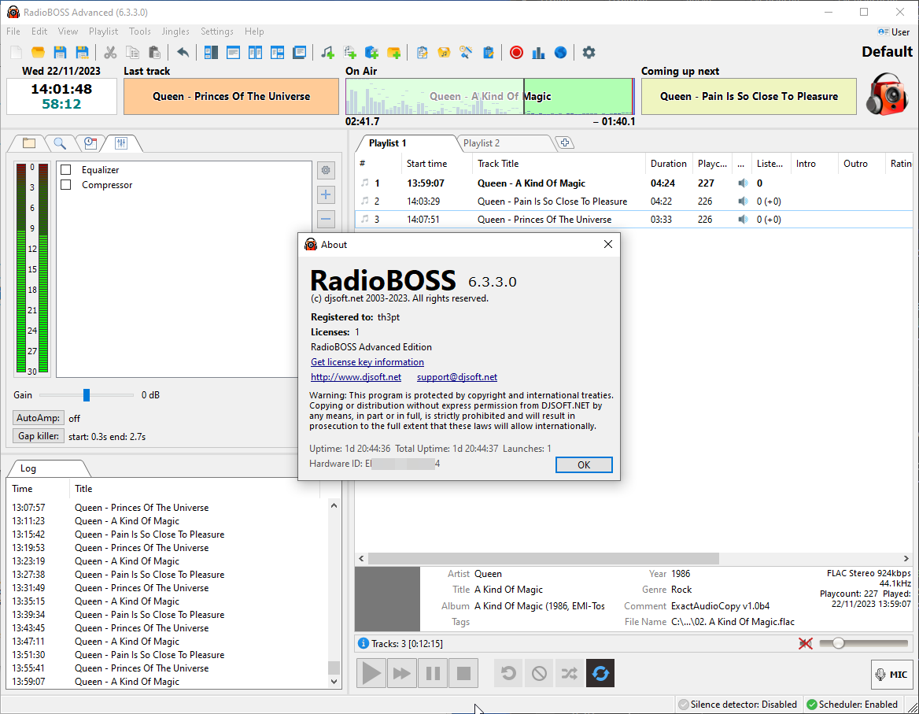Image resolution: width=919 pixels, height=714 pixels.
Task: Open the Jingles menu
Action: click(175, 31)
